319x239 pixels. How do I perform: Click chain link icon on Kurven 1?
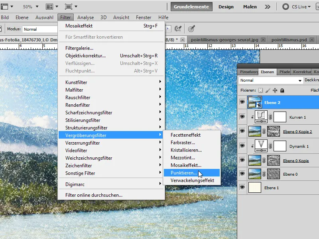pyautogui.click(x=270, y=117)
